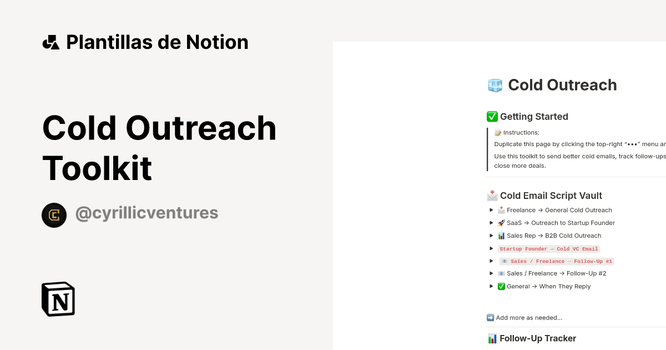Click the rocket icon next to SaaS script
The image size is (666, 350).
pyautogui.click(x=501, y=222)
